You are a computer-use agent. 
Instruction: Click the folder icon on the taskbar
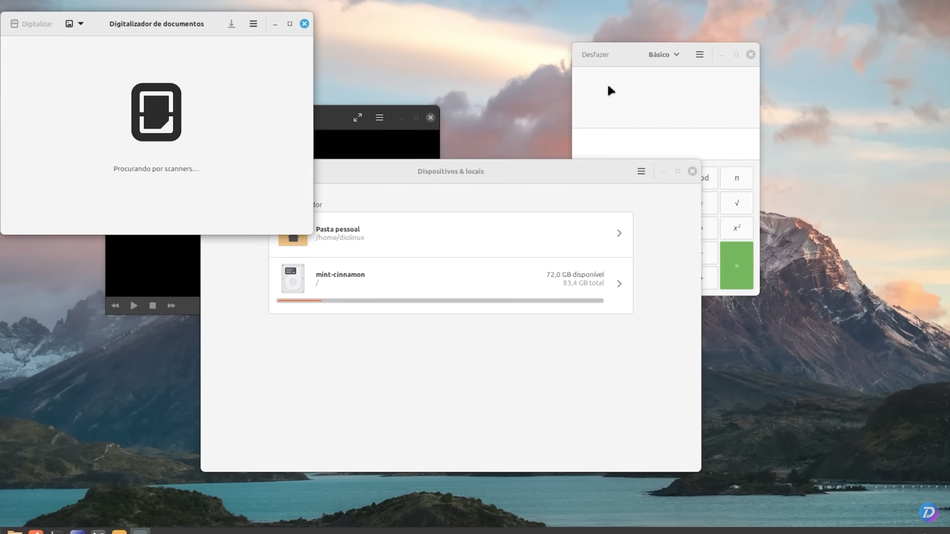coord(14,530)
